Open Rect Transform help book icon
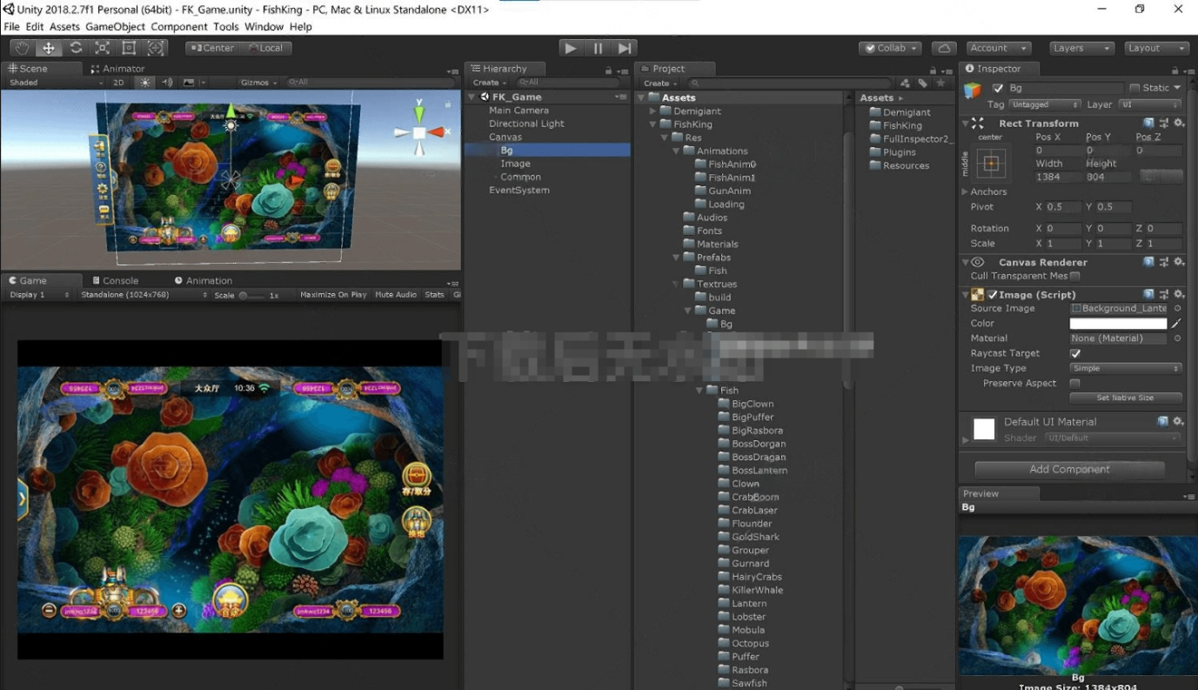Image resolution: width=1198 pixels, height=690 pixels. (1148, 124)
